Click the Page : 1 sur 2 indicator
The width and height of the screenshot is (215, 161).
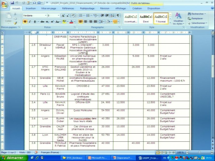[x=8, y=152]
